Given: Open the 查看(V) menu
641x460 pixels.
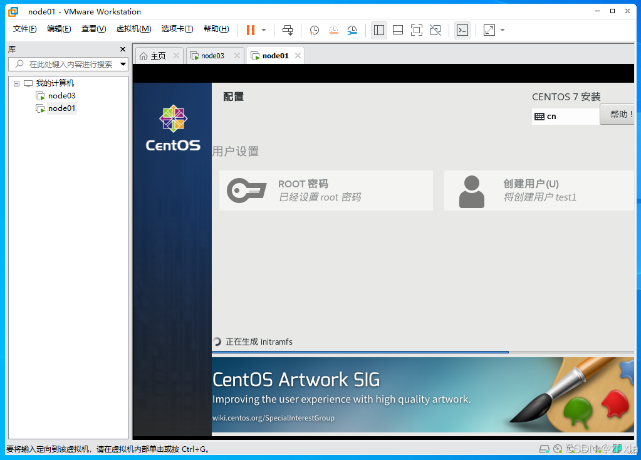Looking at the screenshot, I should [93, 29].
